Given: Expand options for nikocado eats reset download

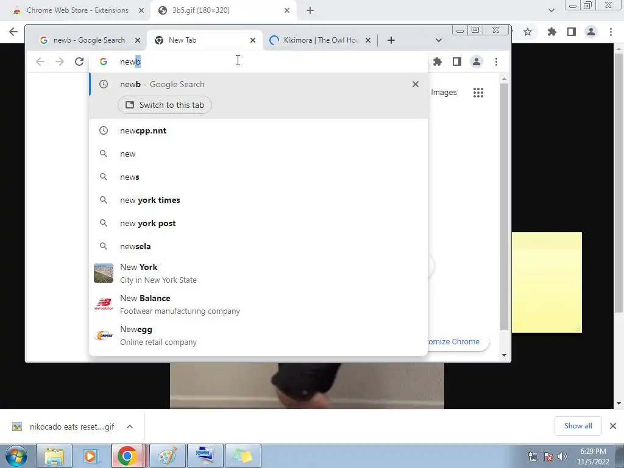Looking at the screenshot, I should coord(130,427).
